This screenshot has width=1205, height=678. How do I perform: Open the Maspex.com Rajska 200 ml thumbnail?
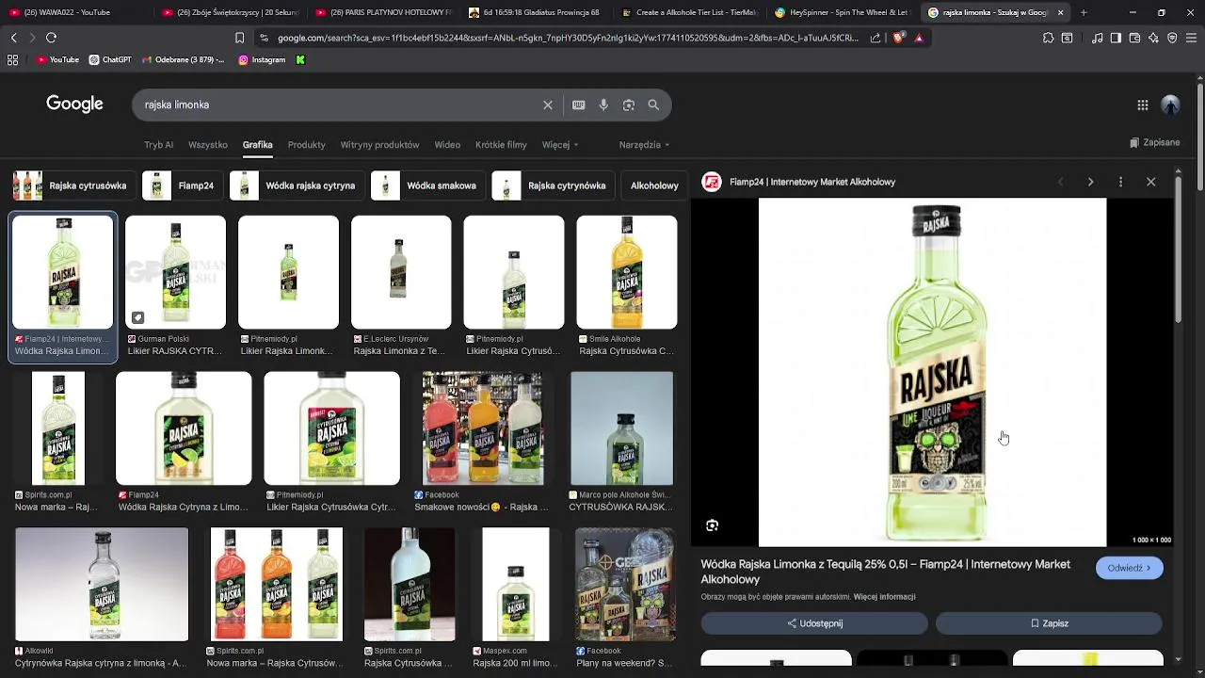[x=515, y=585]
